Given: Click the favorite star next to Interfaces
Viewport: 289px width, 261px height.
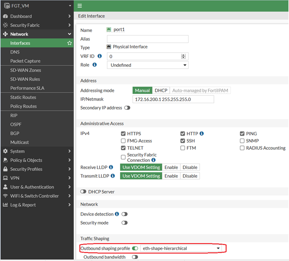Looking at the screenshot, I should (69, 43).
